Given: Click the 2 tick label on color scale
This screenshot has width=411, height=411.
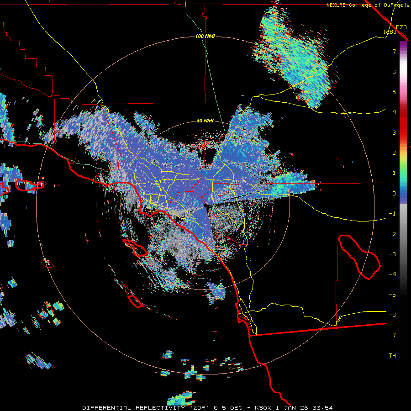Looking at the screenshot, I should pos(394,153).
